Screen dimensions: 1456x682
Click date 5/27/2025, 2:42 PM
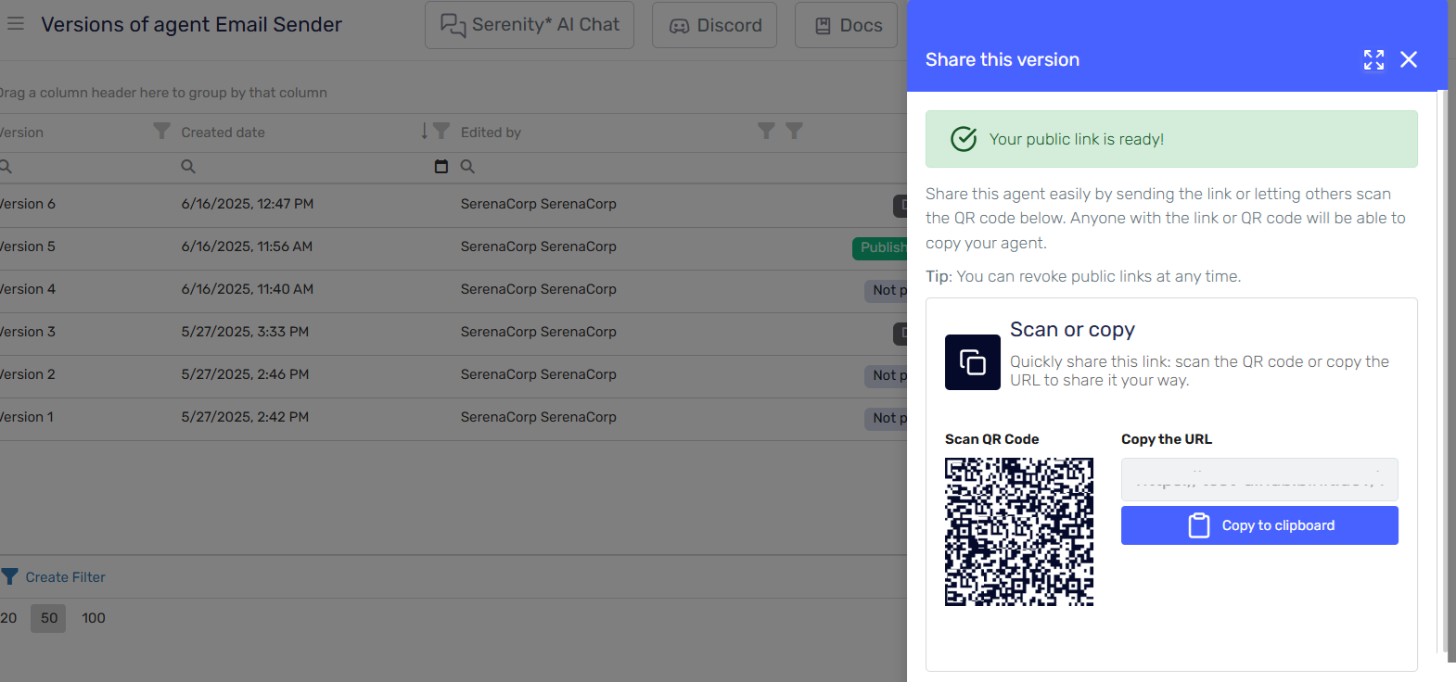pos(245,417)
